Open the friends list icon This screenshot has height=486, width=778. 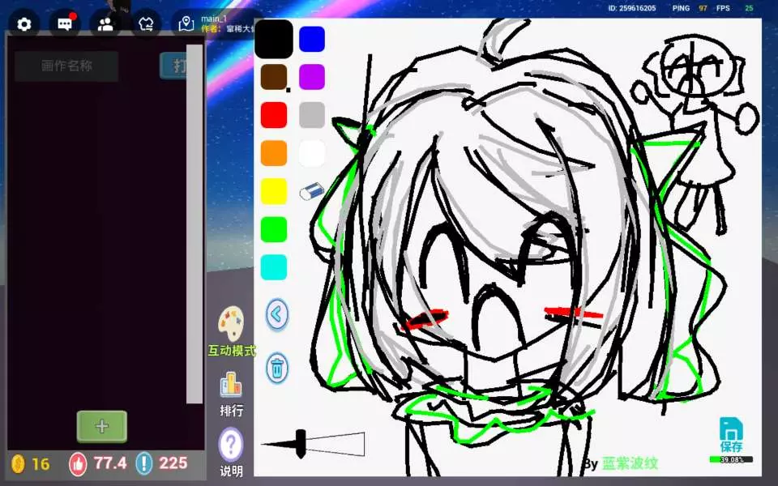[x=105, y=24]
